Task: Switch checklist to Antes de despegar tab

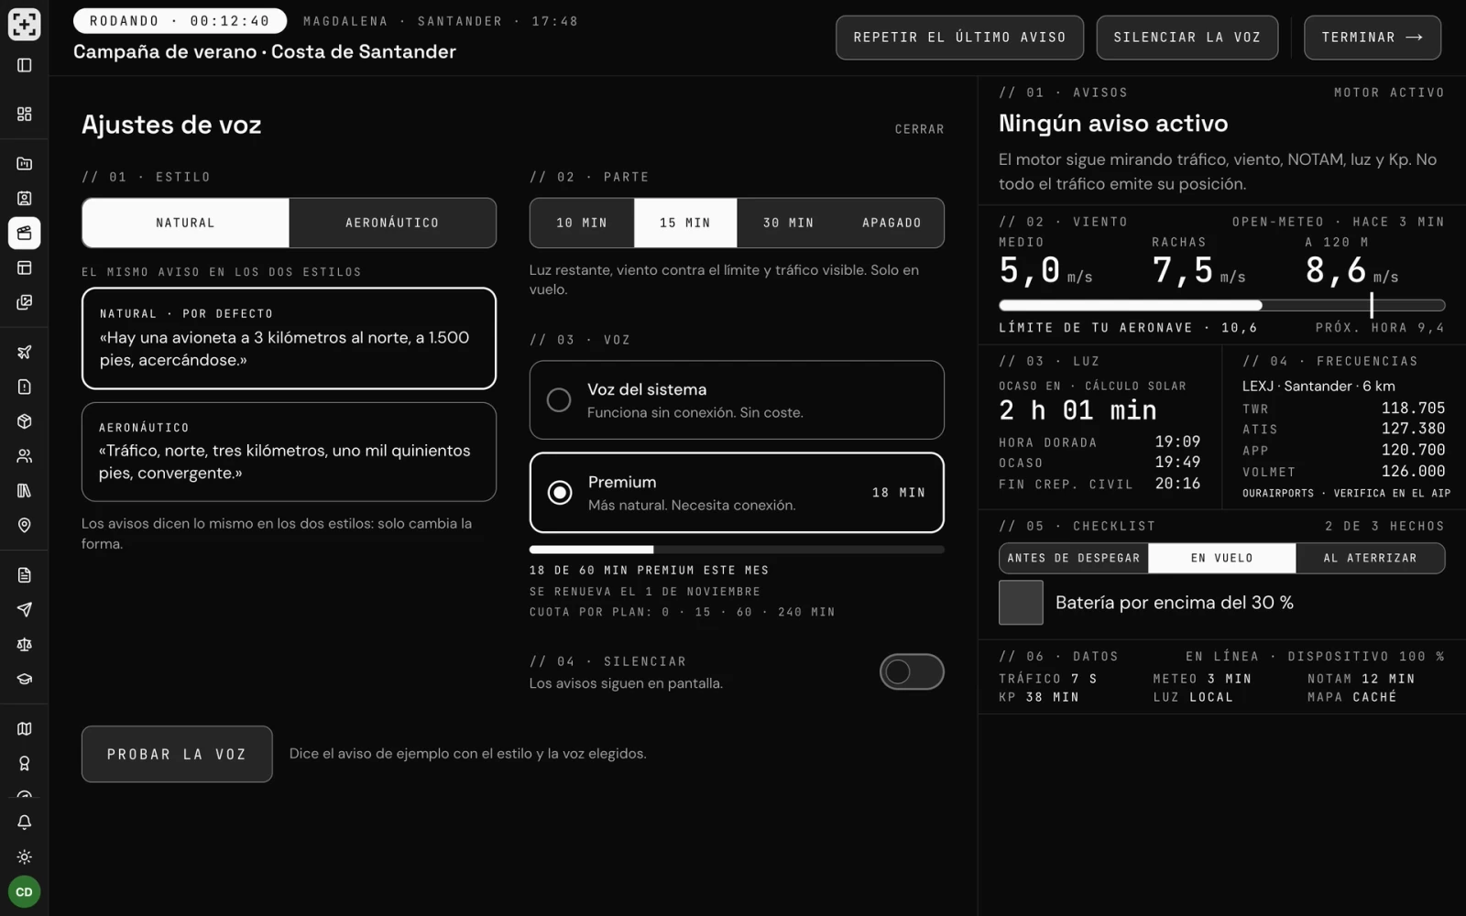Action: [1074, 558]
